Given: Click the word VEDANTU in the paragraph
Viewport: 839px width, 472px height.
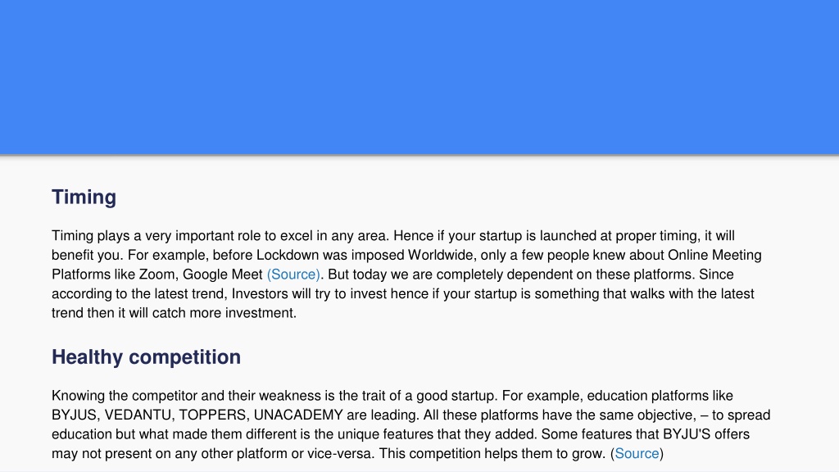Looking at the screenshot, I should (138, 415).
